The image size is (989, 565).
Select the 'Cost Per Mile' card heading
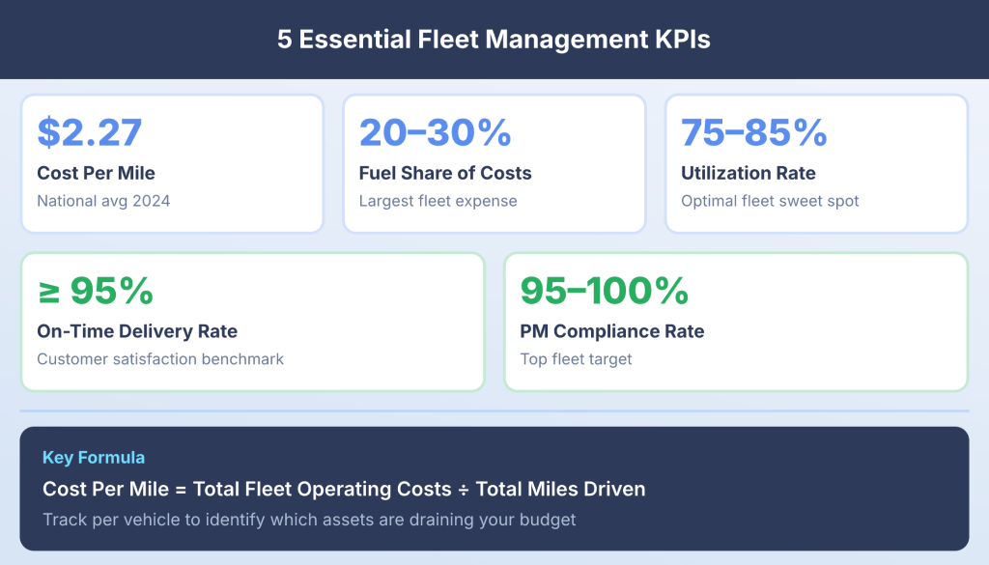pyautogui.click(x=96, y=173)
